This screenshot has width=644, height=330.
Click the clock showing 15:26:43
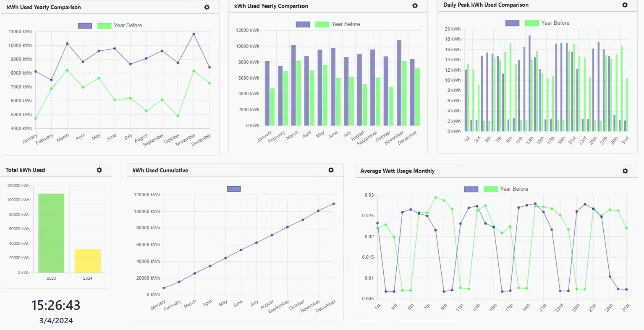(56, 306)
